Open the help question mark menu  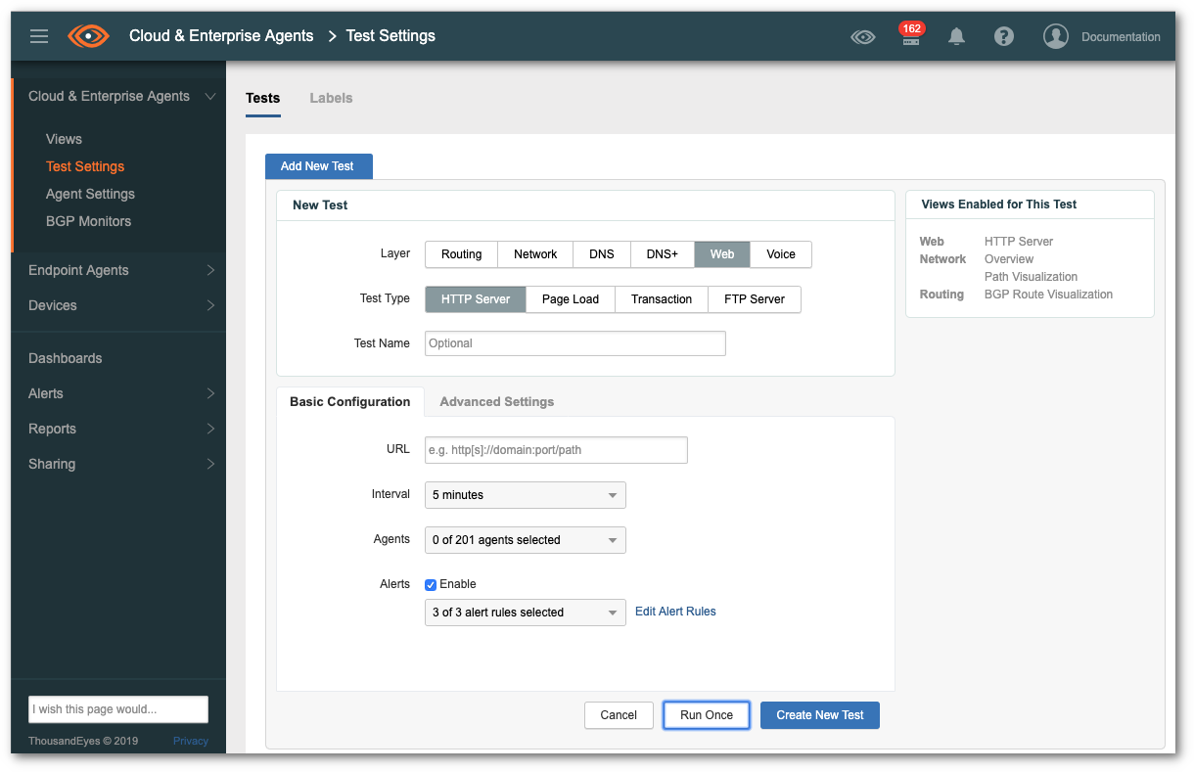1004,36
